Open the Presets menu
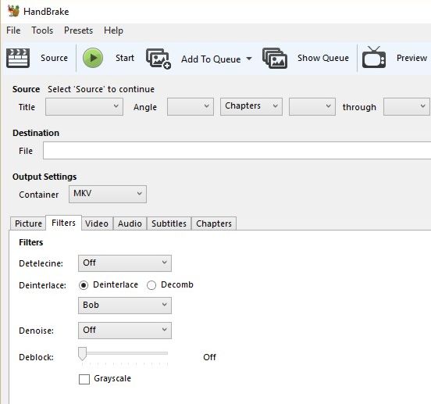 pos(78,30)
